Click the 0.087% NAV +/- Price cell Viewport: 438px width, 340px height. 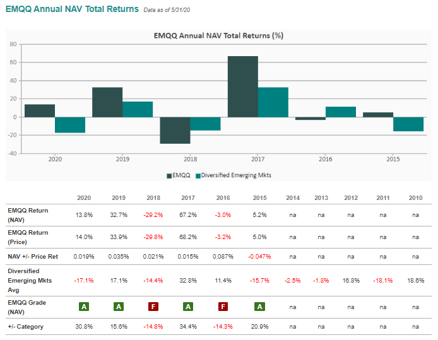point(223,256)
